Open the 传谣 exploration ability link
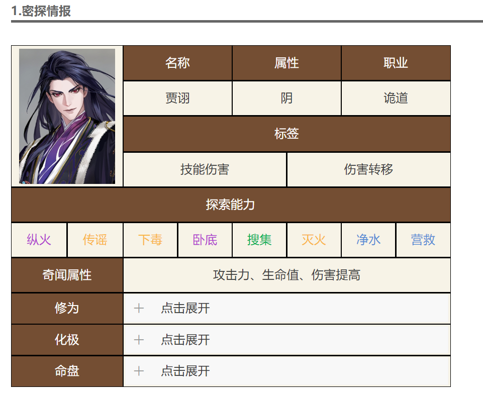 (95, 240)
